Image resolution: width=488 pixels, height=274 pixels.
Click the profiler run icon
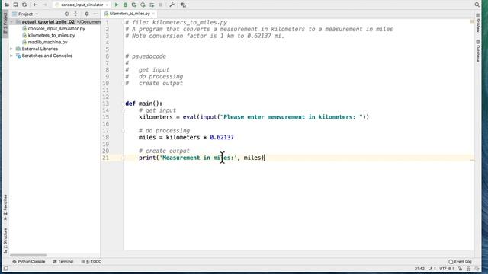[143, 5]
